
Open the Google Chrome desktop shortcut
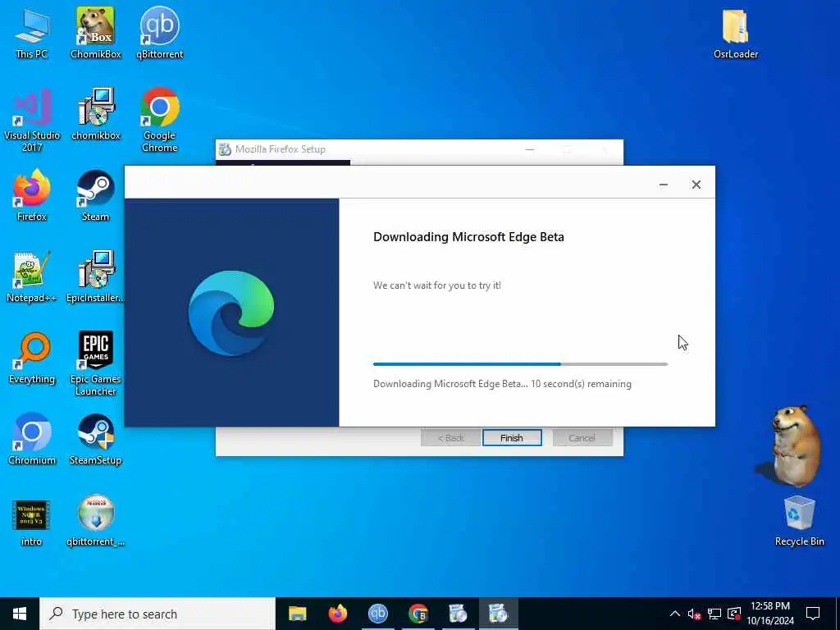click(160, 120)
